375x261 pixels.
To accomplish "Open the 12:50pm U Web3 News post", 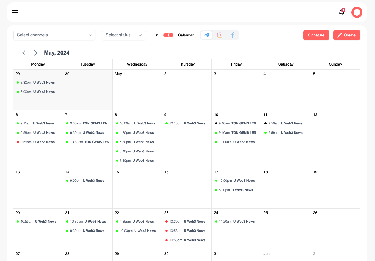I will pos(237,181).
